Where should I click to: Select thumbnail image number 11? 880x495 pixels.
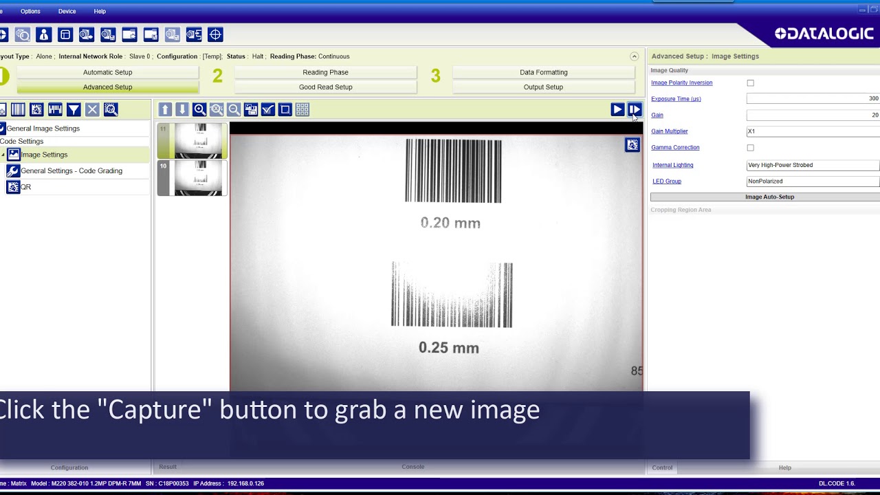[x=192, y=141]
